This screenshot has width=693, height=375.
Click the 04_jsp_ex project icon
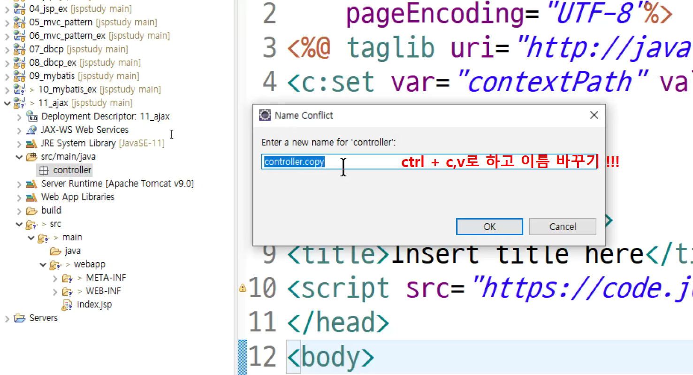[19, 9]
